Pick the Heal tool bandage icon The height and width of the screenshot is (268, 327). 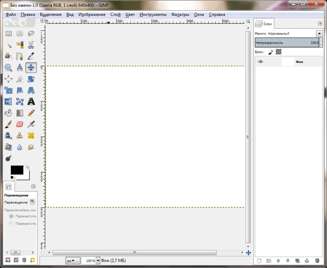31,136
